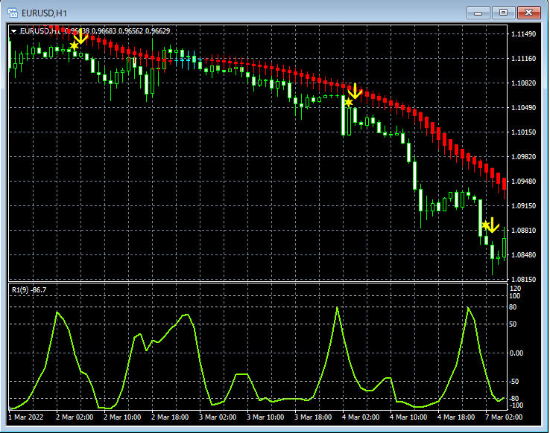This screenshot has width=550, height=433.
Task: Click the 1.09150 price scale label
Action: (523, 206)
